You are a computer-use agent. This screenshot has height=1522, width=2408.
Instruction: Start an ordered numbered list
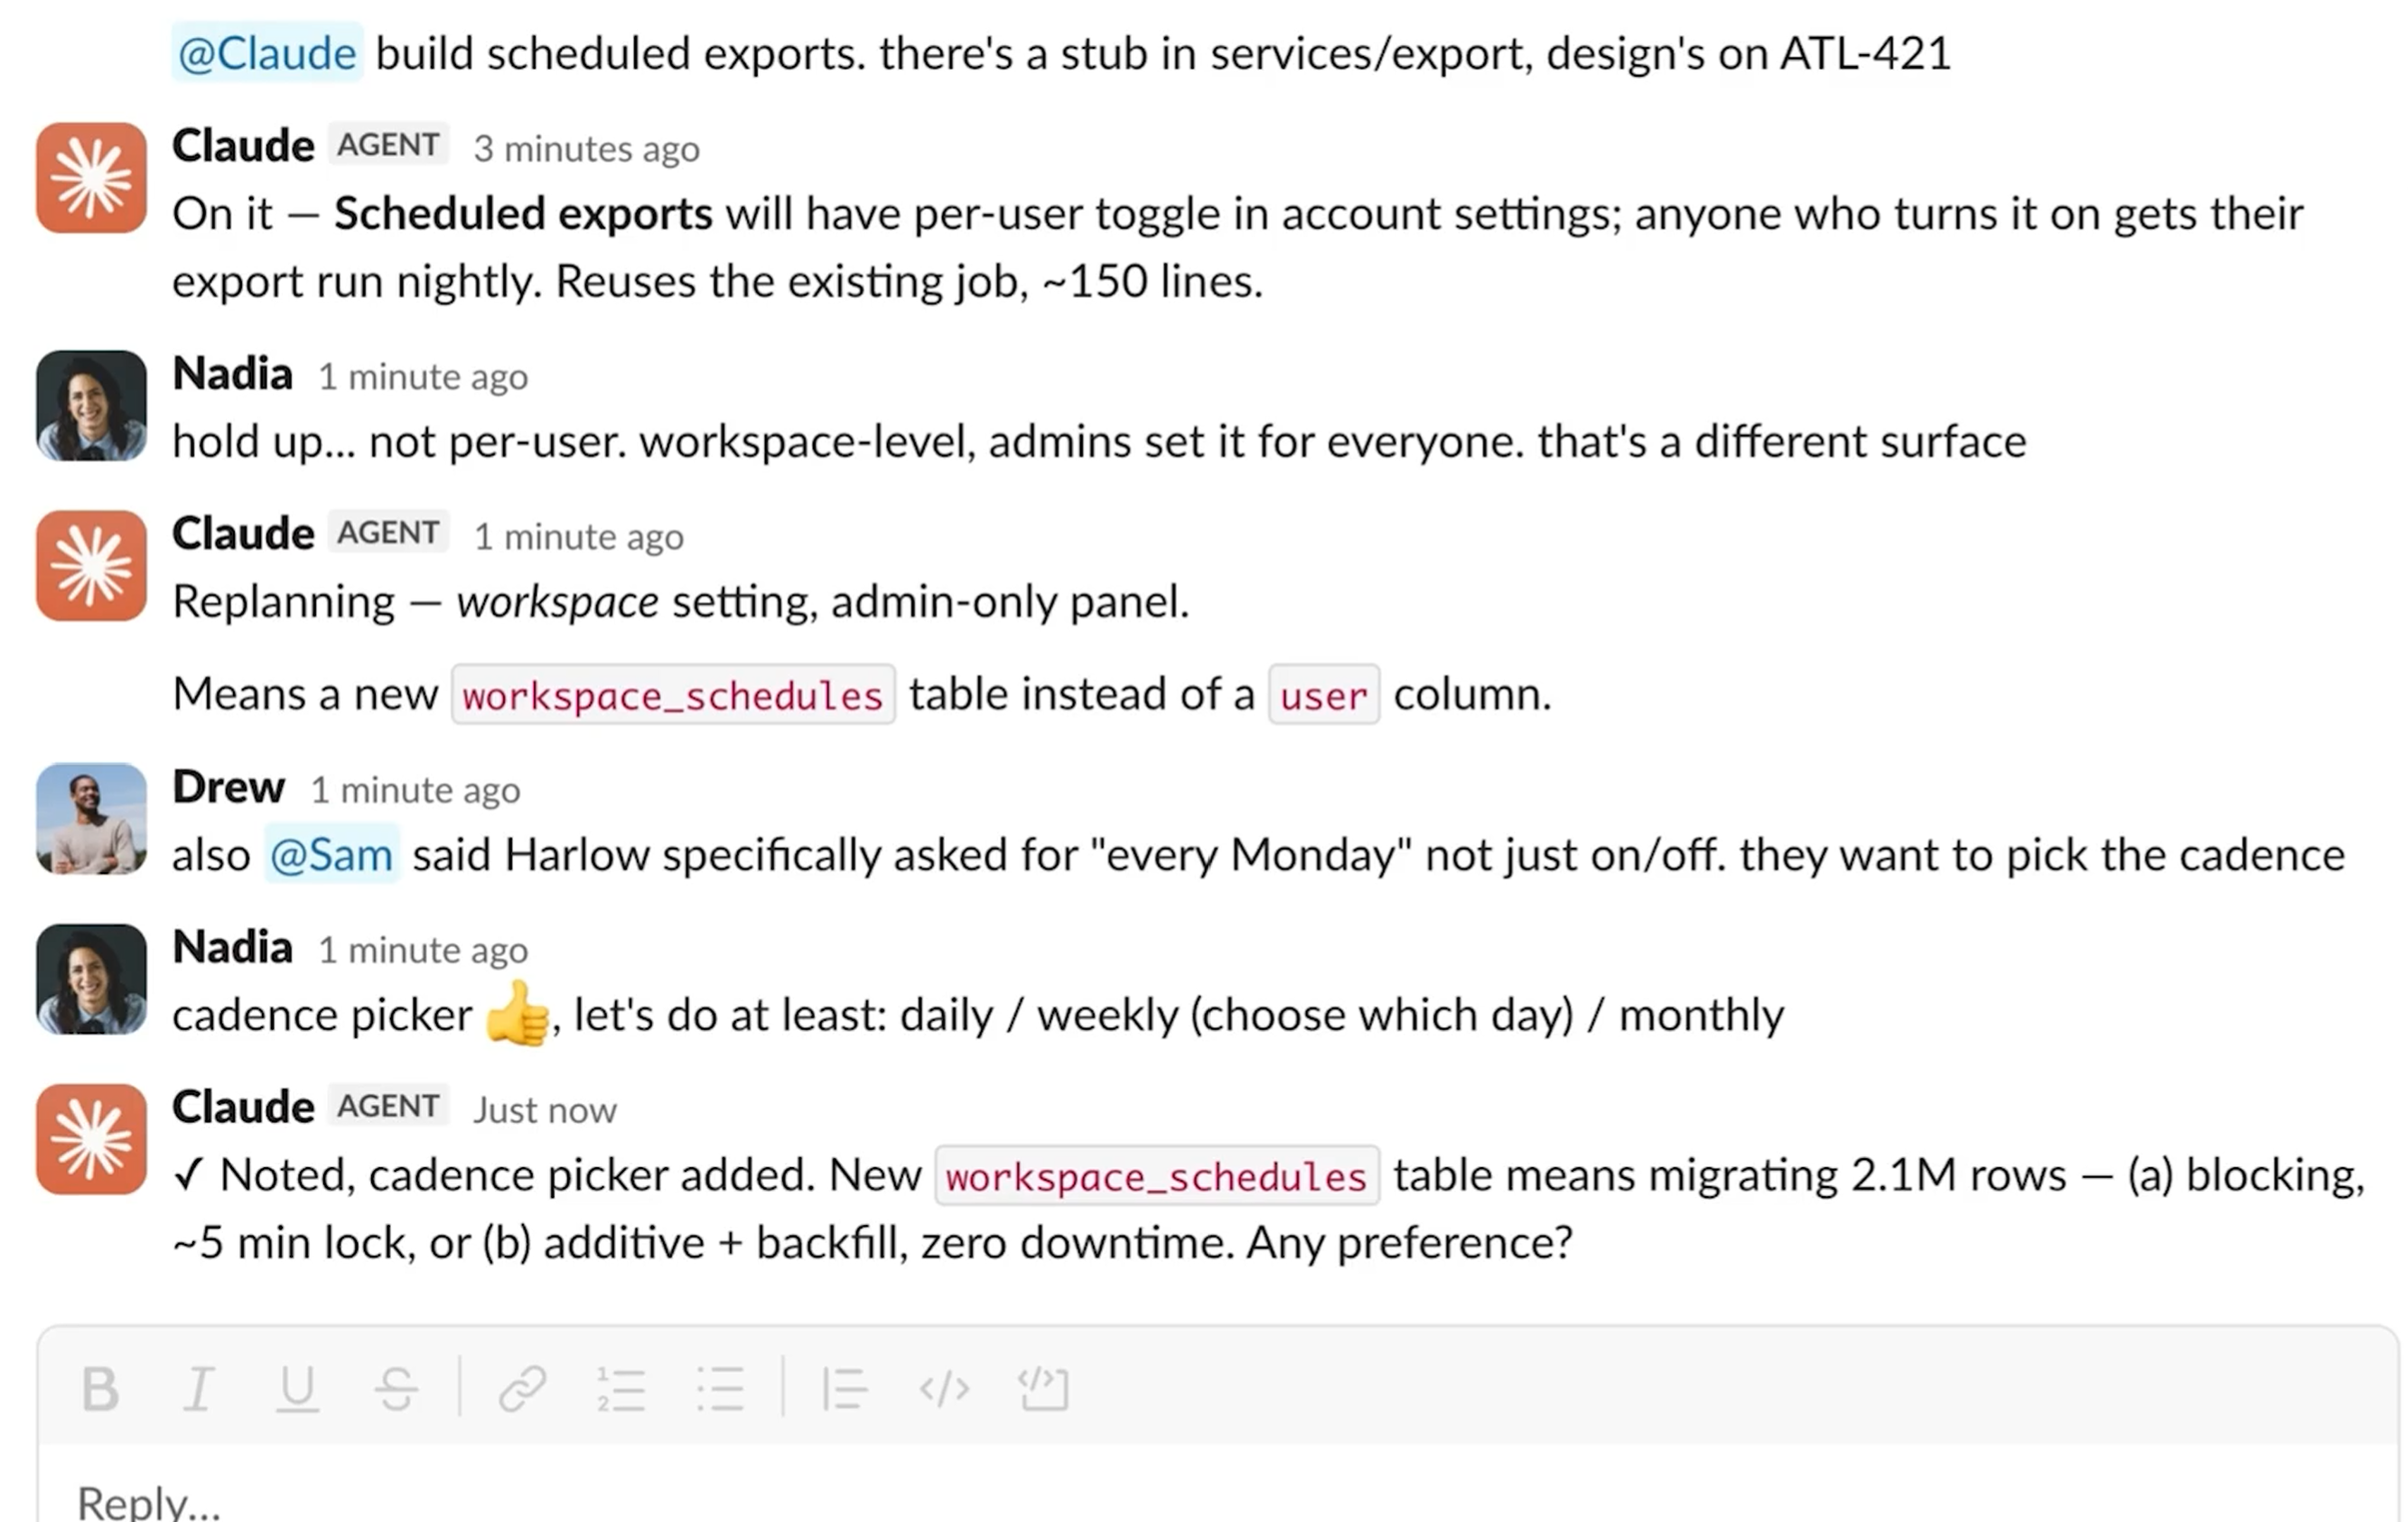[621, 1389]
